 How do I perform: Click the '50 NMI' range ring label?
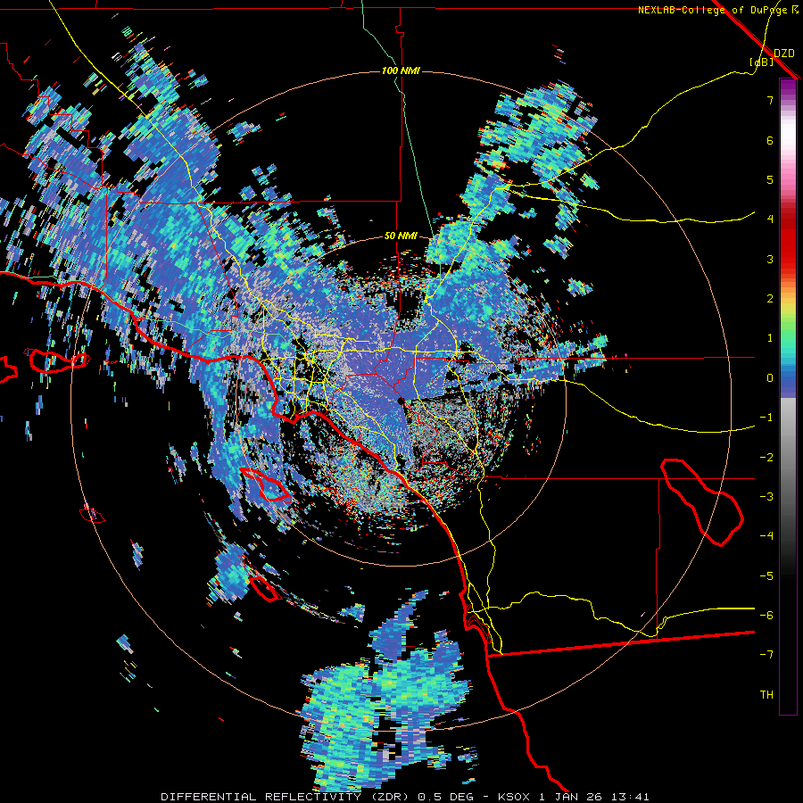(x=401, y=236)
